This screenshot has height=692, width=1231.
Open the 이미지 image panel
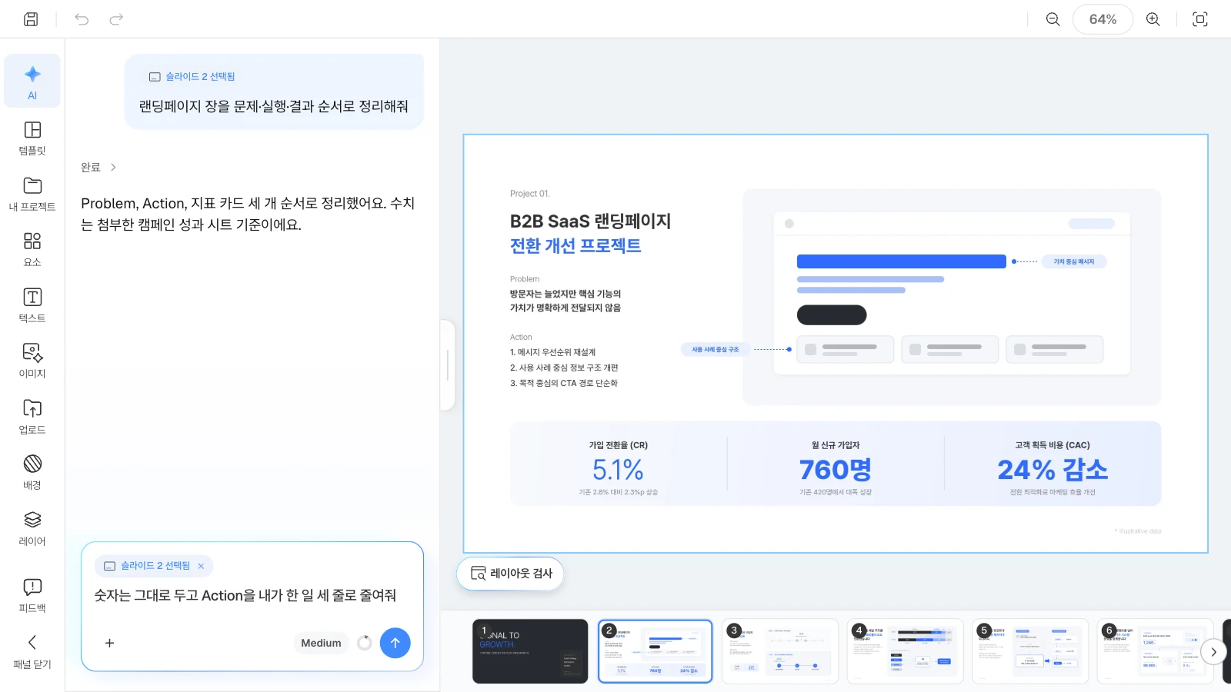click(x=32, y=361)
